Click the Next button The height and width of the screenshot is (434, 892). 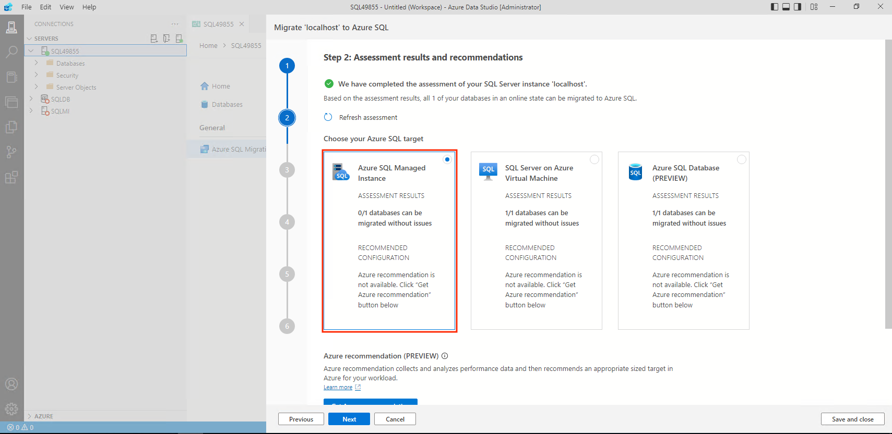(x=349, y=419)
